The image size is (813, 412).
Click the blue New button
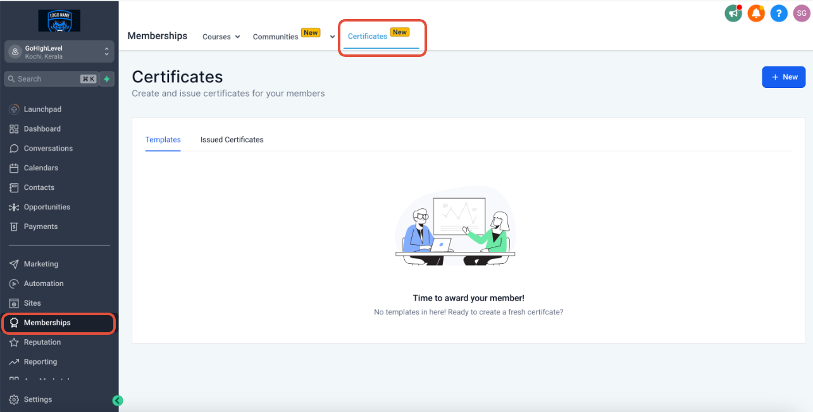783,77
